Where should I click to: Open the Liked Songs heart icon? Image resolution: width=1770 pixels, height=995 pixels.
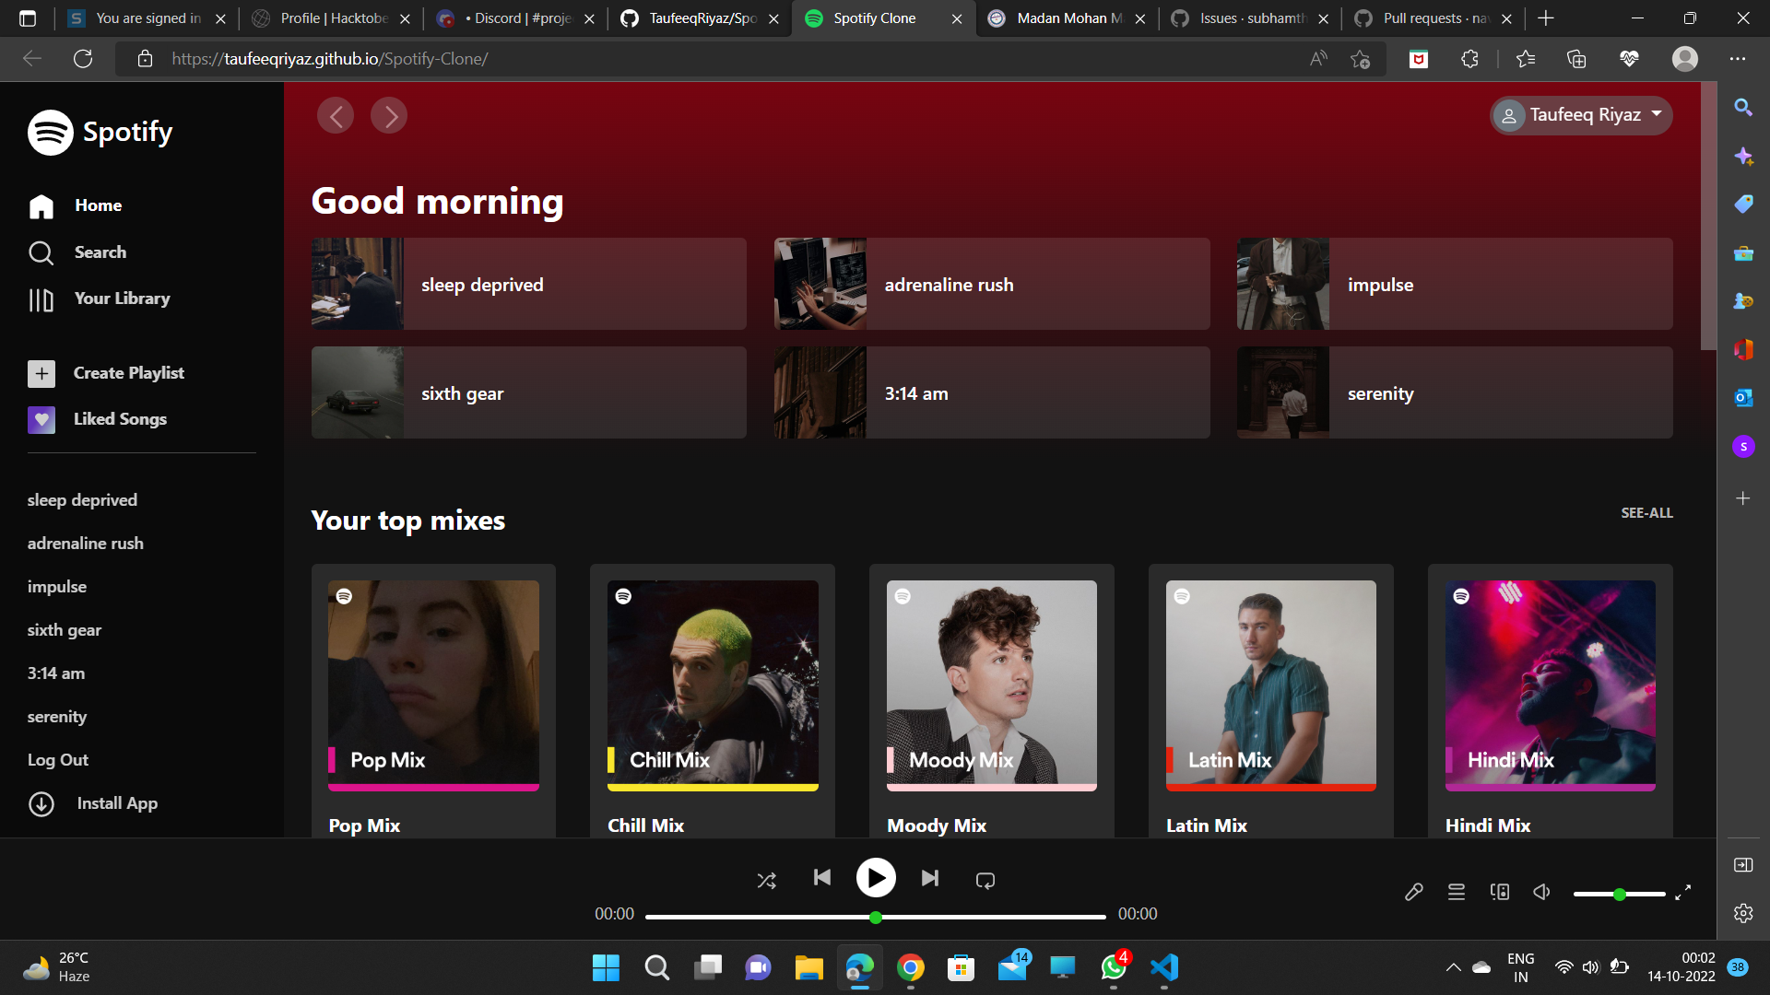click(x=41, y=419)
